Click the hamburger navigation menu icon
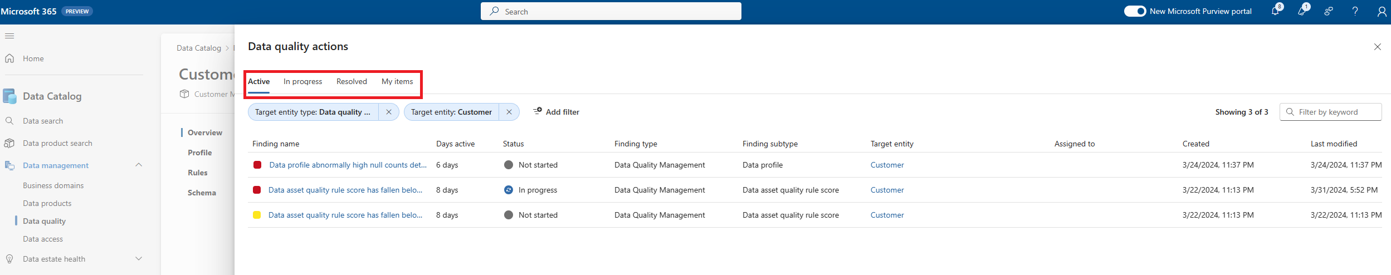Image resolution: width=1391 pixels, height=275 pixels. 9,36
